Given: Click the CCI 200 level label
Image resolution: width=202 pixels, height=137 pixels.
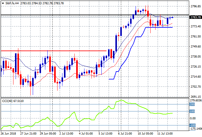Looking at the screenshot, I should coord(192,104).
